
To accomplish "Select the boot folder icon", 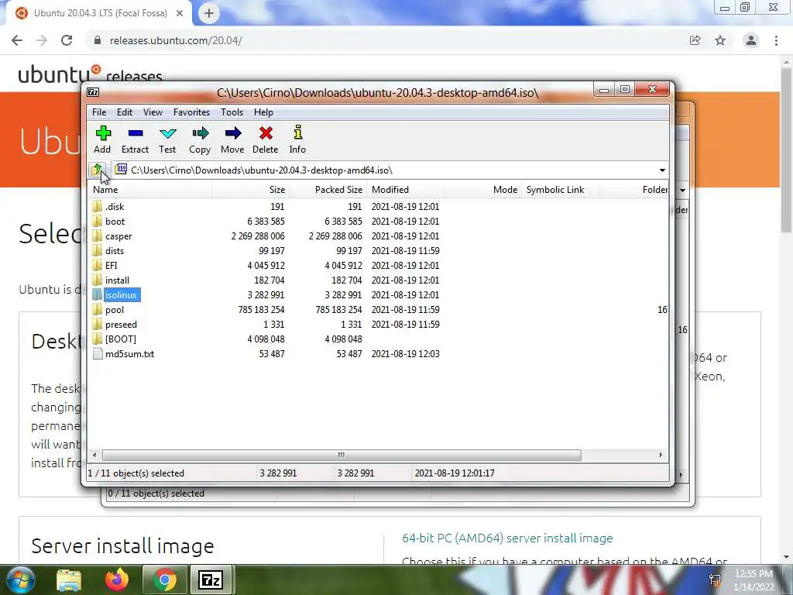I will (98, 221).
